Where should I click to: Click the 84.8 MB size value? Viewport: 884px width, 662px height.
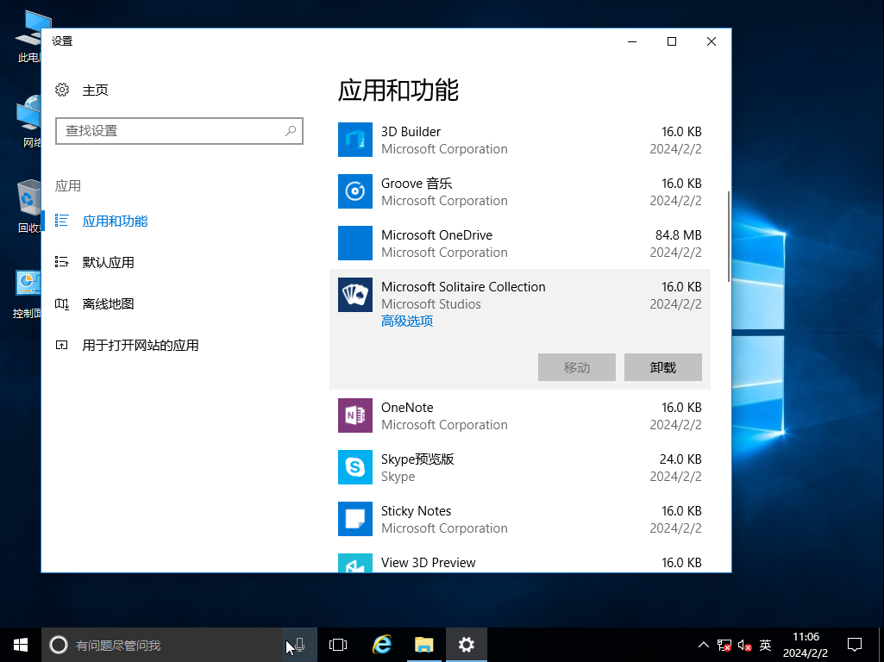point(678,235)
